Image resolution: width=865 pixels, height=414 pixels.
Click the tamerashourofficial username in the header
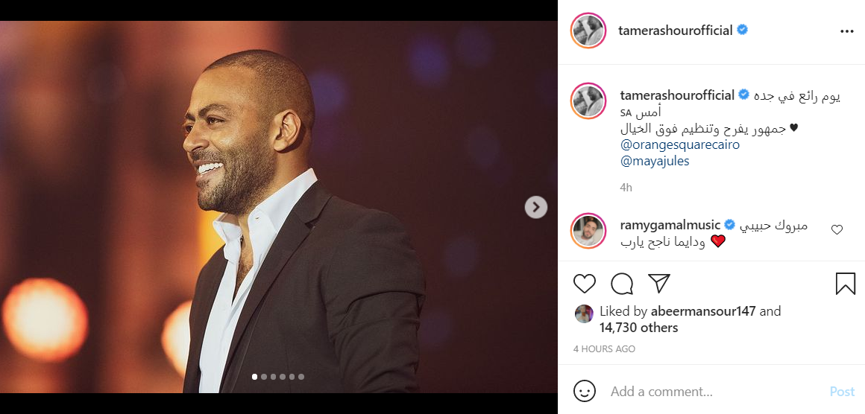(x=676, y=31)
